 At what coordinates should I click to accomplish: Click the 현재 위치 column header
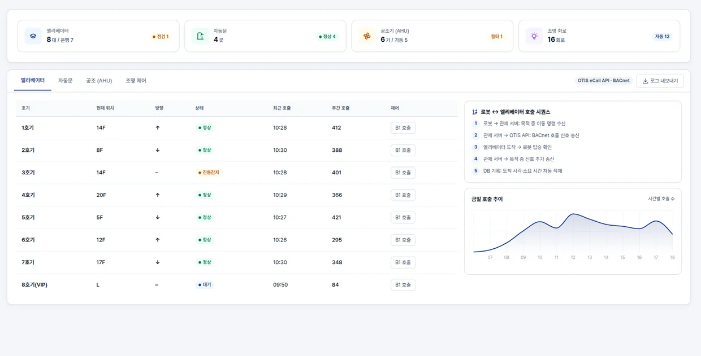[105, 108]
